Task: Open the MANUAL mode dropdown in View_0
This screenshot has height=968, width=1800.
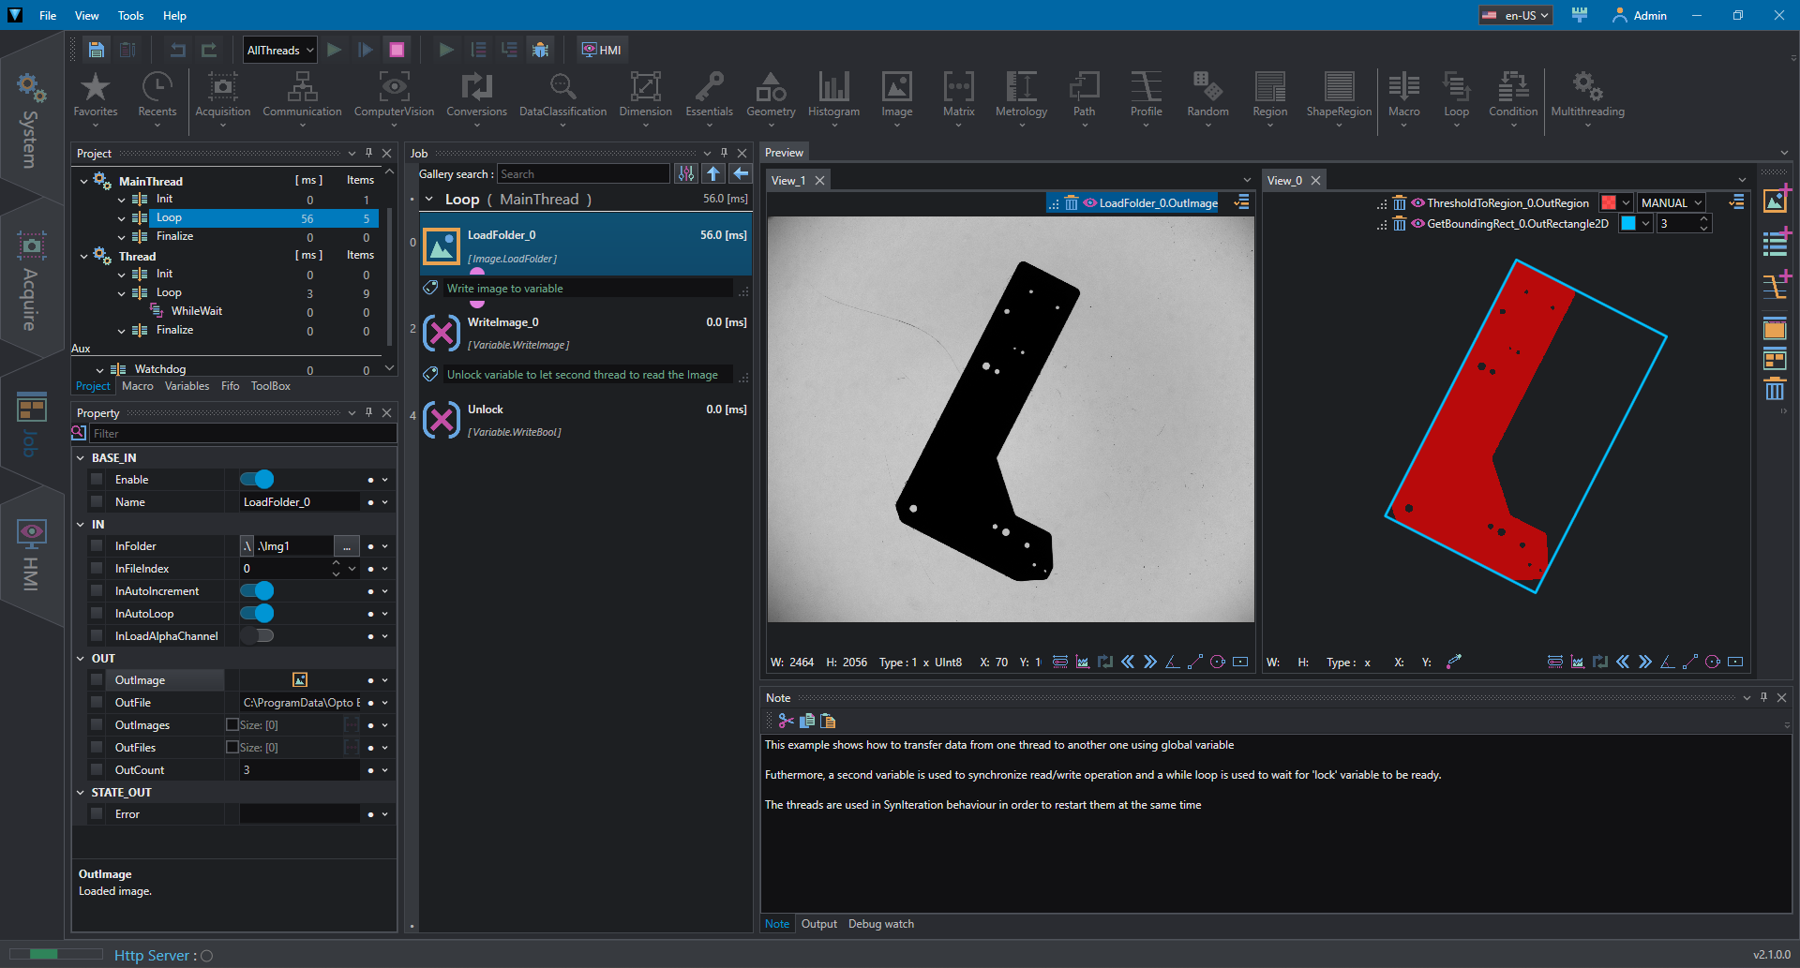Action: pos(1672,202)
